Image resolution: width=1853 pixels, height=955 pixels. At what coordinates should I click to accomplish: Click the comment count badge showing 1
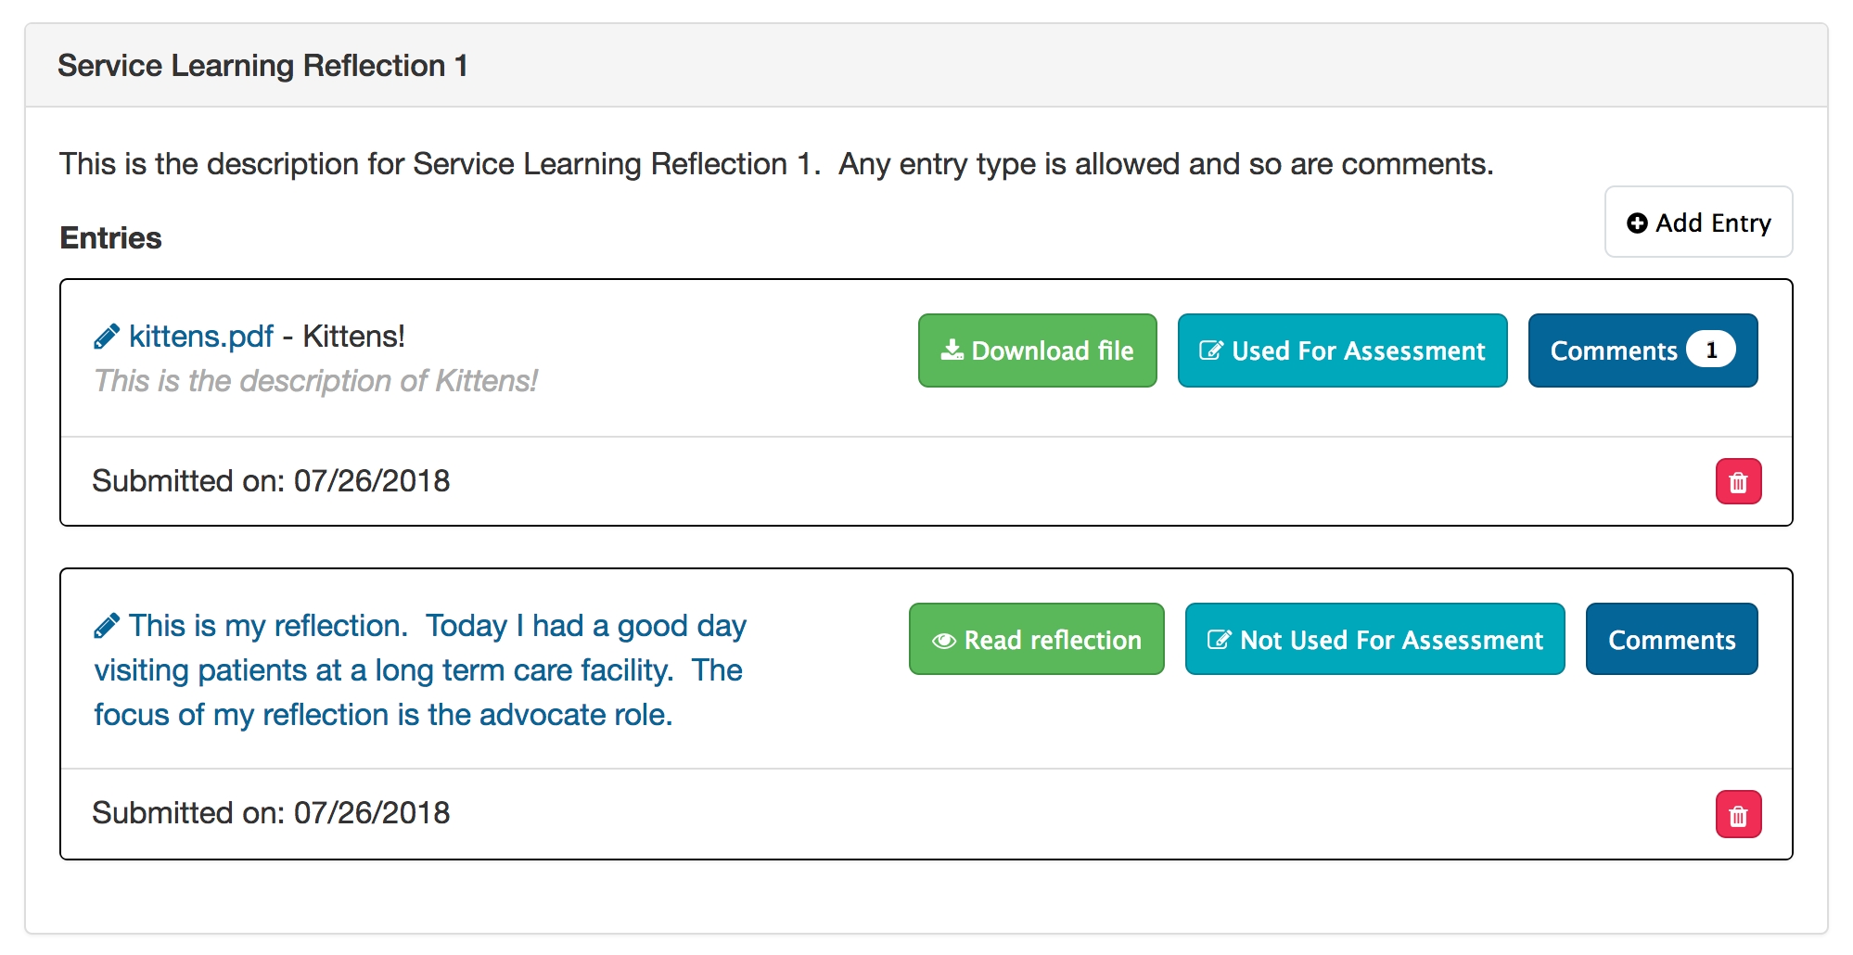1710,350
